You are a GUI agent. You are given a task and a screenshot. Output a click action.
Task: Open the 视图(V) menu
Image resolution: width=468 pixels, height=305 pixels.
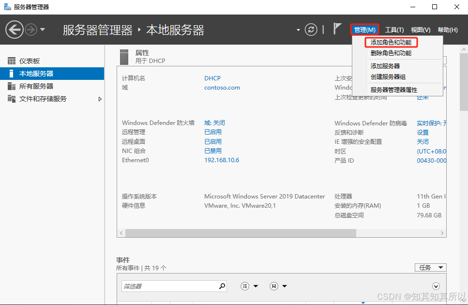click(421, 30)
